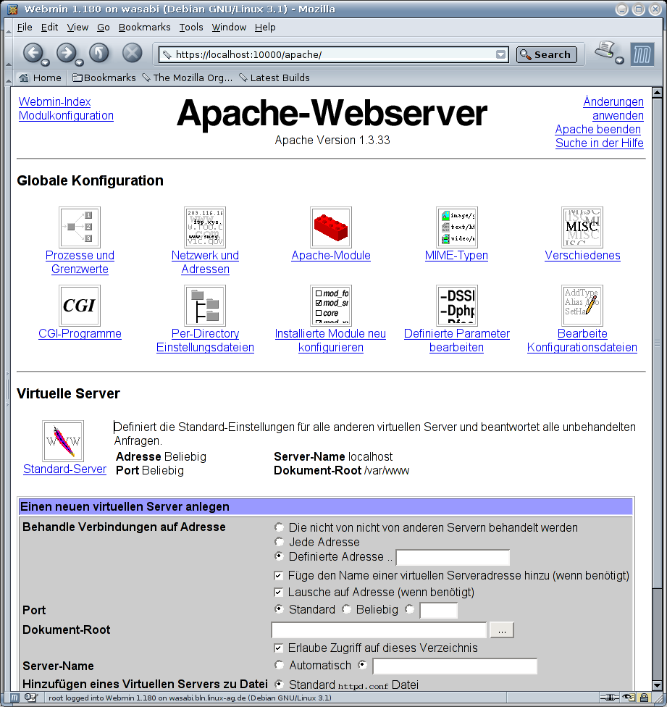Open the Bookmarks menu
The width and height of the screenshot is (667, 707).
click(144, 27)
